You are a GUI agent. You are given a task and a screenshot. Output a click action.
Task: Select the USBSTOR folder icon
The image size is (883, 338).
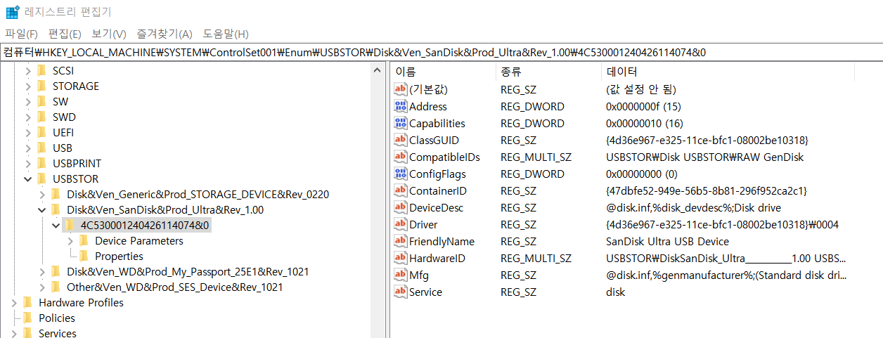point(41,179)
